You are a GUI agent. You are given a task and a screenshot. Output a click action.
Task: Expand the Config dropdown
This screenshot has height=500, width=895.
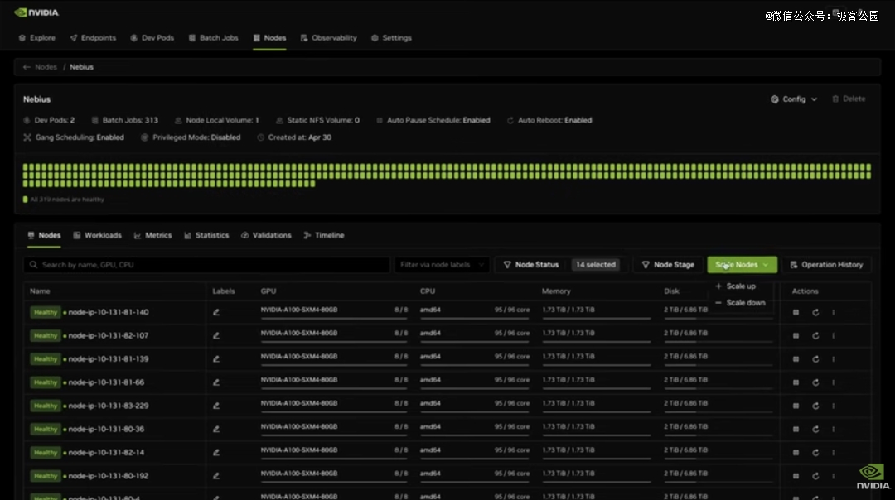pyautogui.click(x=794, y=99)
